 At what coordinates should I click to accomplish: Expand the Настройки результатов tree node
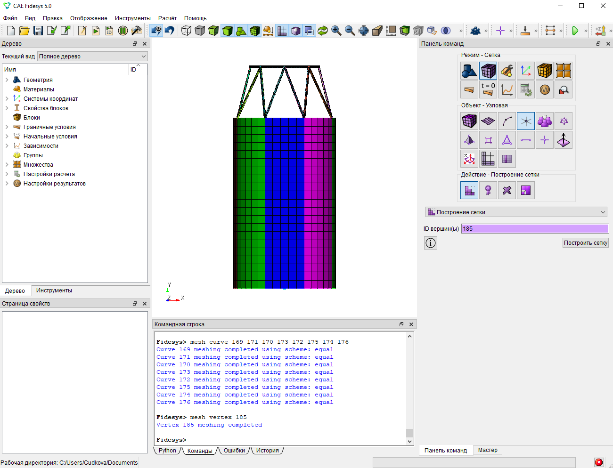click(7, 184)
